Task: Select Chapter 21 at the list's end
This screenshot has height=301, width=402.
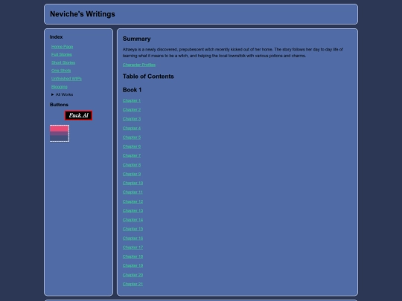Action: point(133,284)
